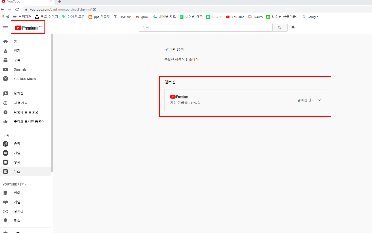Click the 뉴스 news channel icon

click(x=5, y=172)
